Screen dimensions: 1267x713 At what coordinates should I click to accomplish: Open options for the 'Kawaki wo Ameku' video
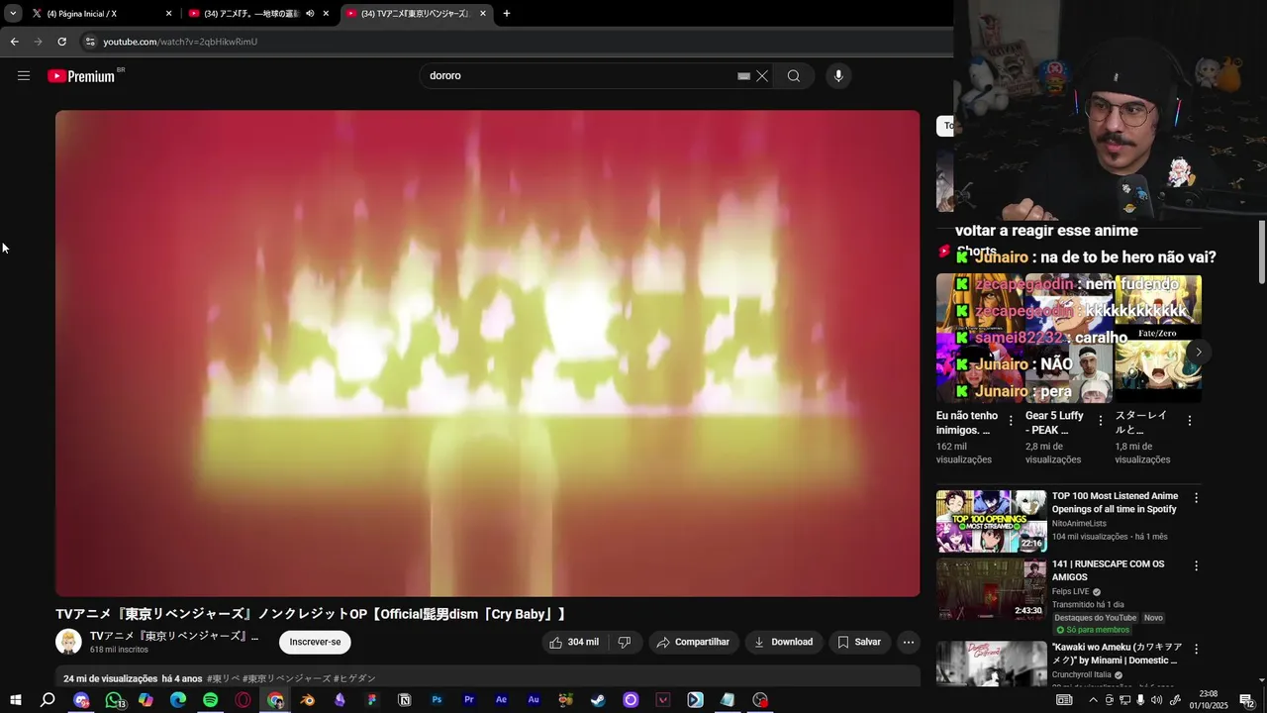(x=1196, y=650)
